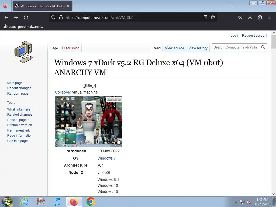Viewport: 276px width, 207px height.
Task: Open the View history tab
Action: click(198, 48)
